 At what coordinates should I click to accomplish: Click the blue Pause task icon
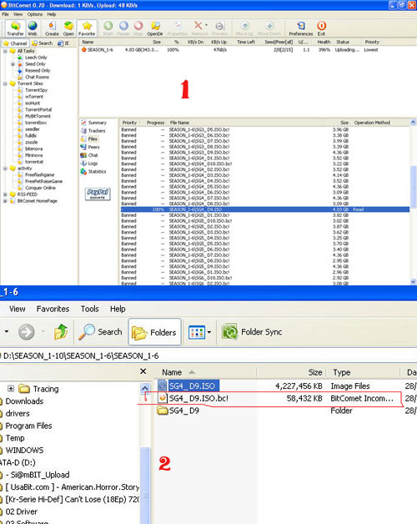[x=123, y=28]
